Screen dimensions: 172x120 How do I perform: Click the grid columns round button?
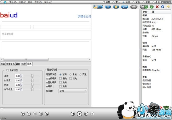point(41,114)
